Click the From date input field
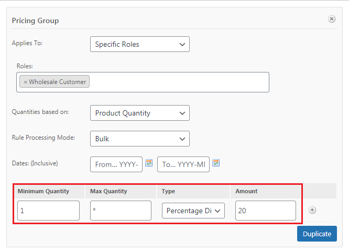This screenshot has height=251, width=349. 116,164
